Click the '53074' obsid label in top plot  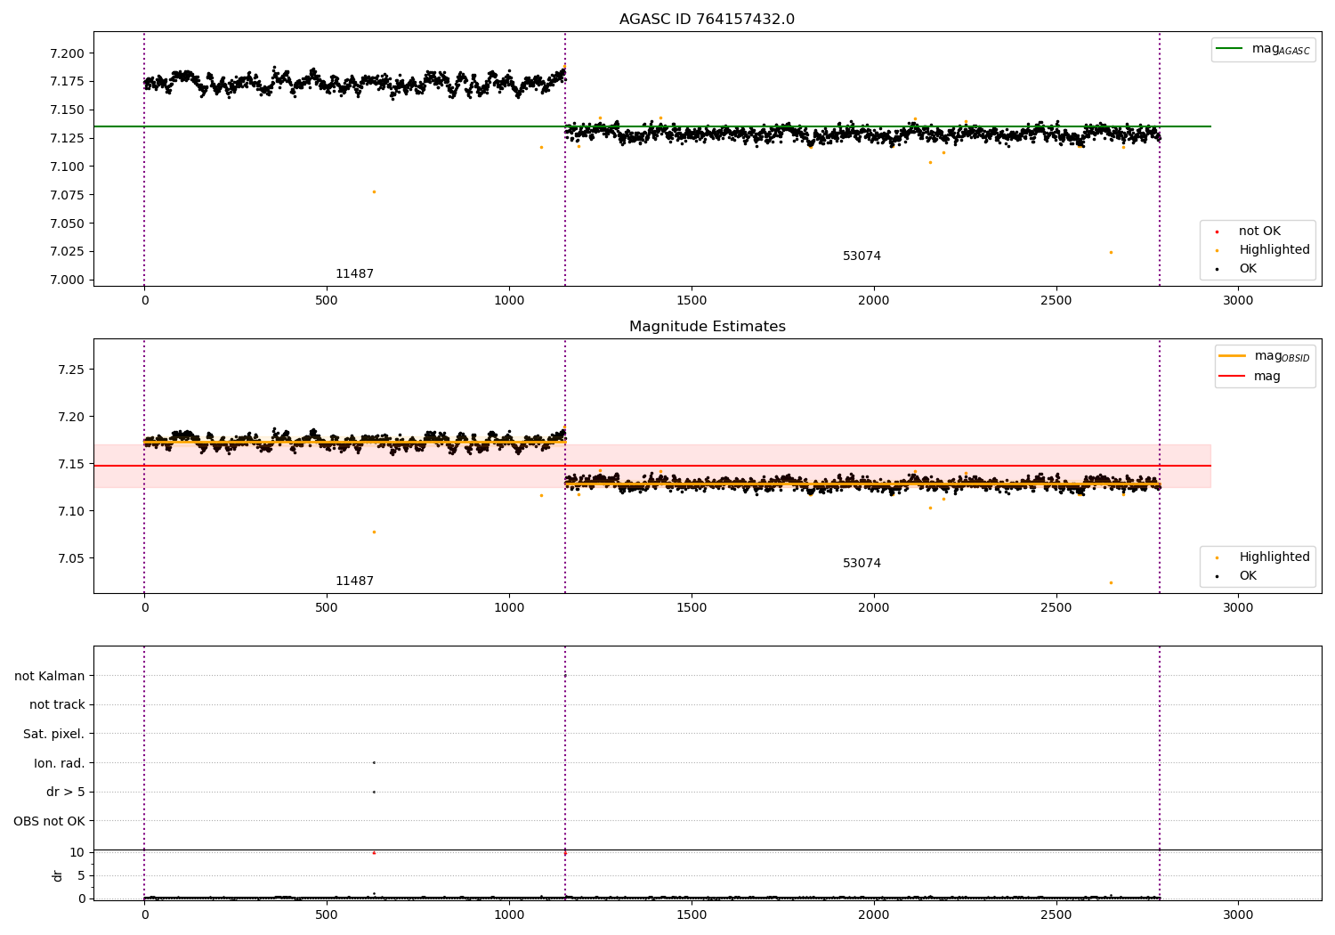[862, 256]
